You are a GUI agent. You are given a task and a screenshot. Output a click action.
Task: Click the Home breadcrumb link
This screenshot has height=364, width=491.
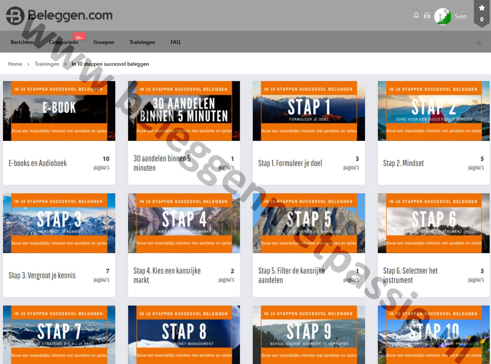(x=15, y=64)
